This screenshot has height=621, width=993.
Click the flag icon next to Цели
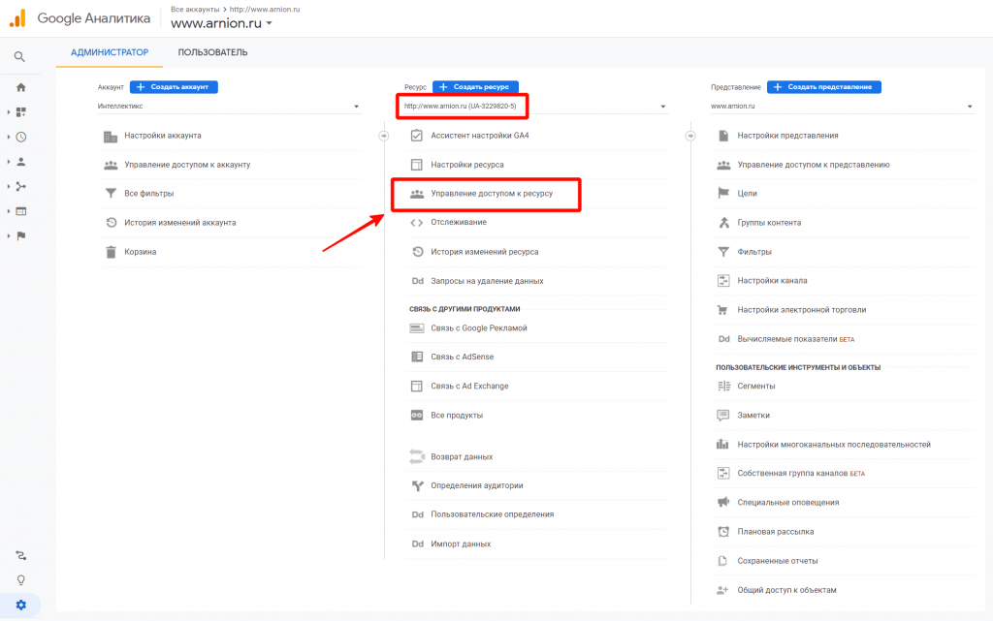(723, 194)
